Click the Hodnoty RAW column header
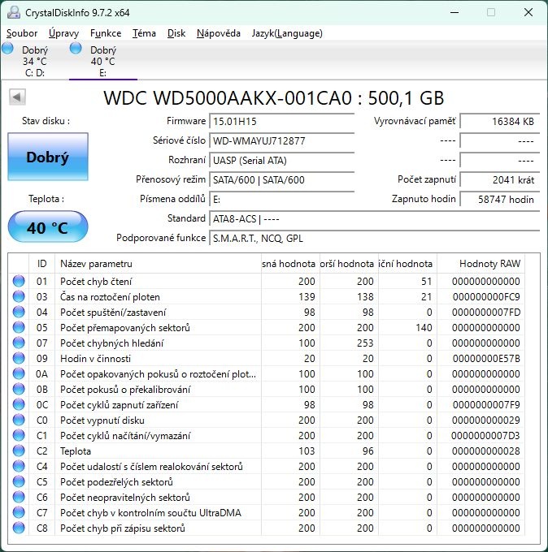The width and height of the screenshot is (548, 552). pos(481,264)
